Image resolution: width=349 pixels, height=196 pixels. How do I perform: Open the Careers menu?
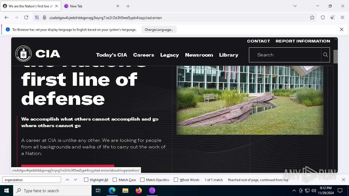(144, 55)
